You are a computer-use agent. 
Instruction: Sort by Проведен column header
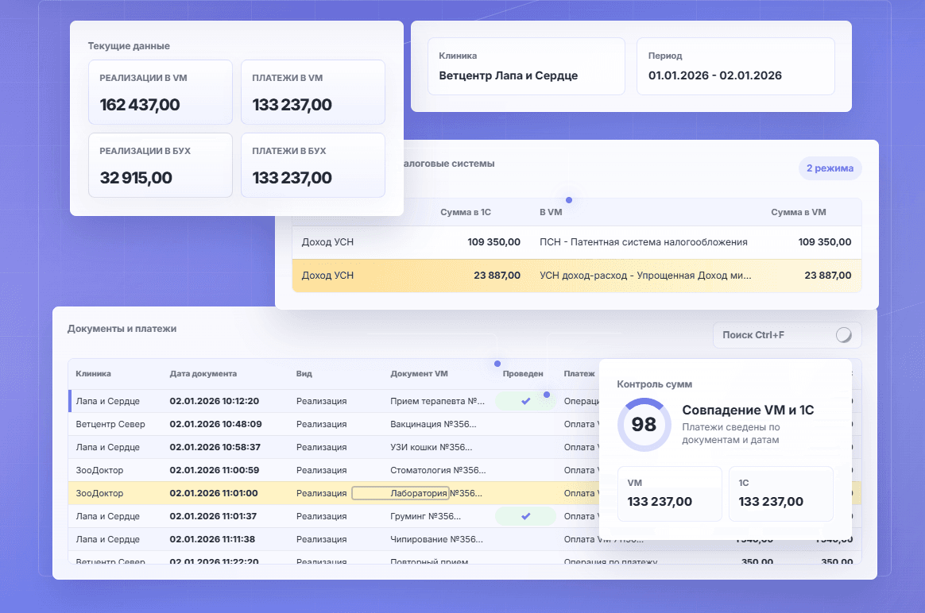tap(523, 374)
